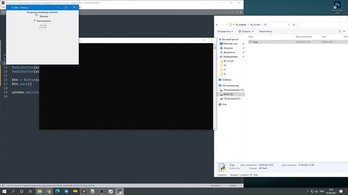348x195 pixels.
Task: Open the notification center
Action: coord(341,191)
